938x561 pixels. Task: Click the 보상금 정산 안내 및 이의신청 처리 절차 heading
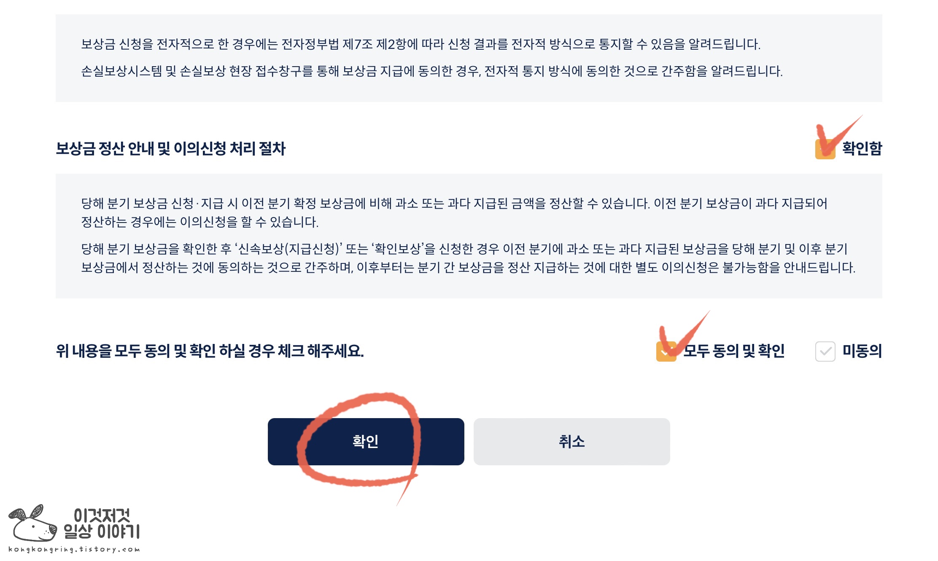171,148
